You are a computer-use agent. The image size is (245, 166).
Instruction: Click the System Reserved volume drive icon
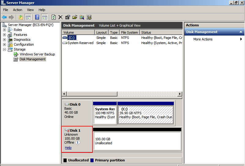pos(65,43)
